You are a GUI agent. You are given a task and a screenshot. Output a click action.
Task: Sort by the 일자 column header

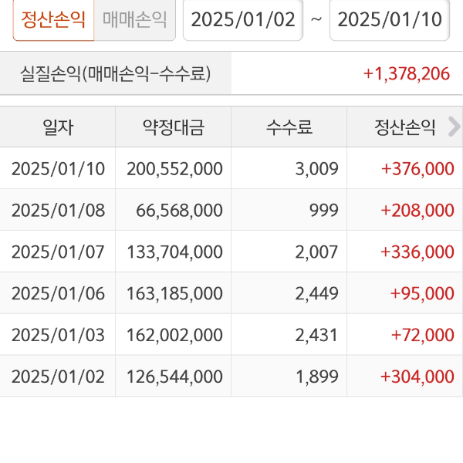58,127
